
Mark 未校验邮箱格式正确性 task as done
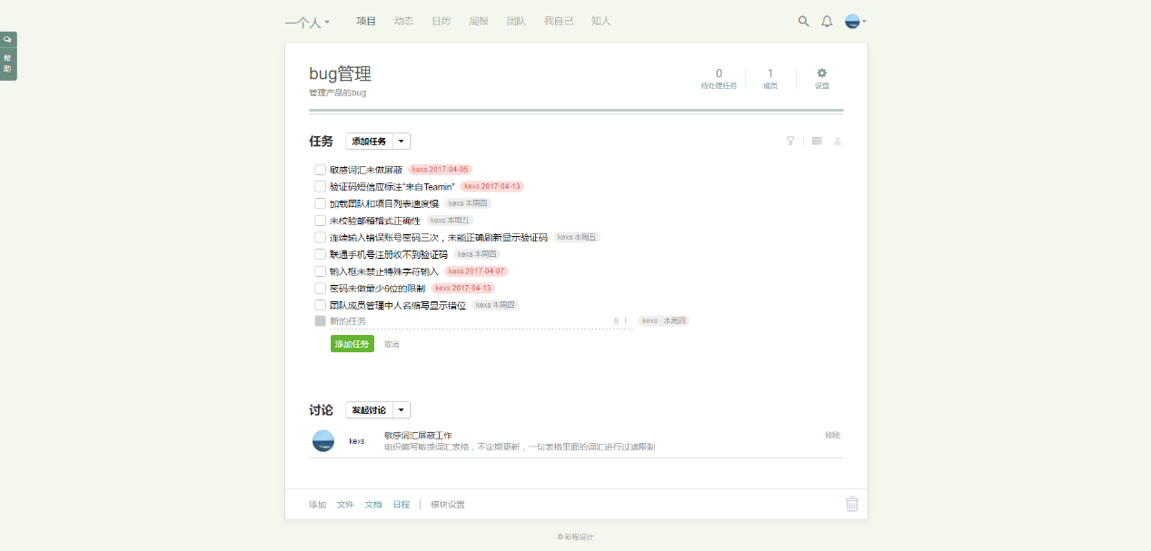pyautogui.click(x=320, y=221)
